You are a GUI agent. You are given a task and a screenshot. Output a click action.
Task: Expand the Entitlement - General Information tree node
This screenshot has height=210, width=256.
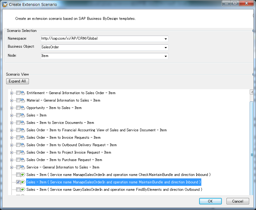tap(11, 93)
